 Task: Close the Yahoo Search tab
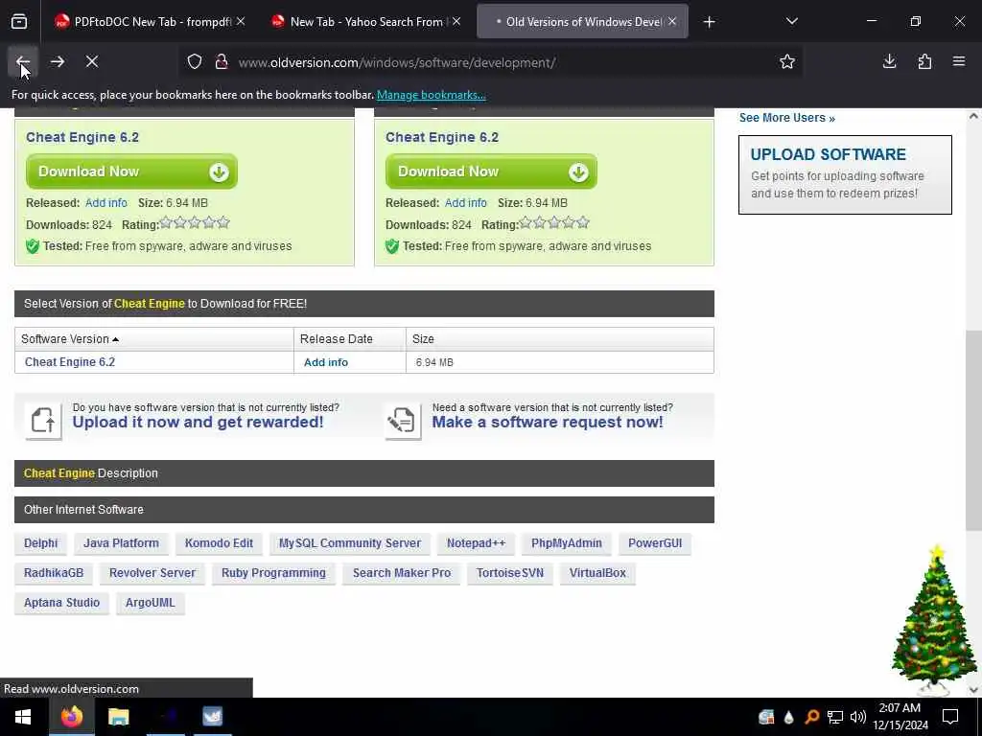pos(456,22)
